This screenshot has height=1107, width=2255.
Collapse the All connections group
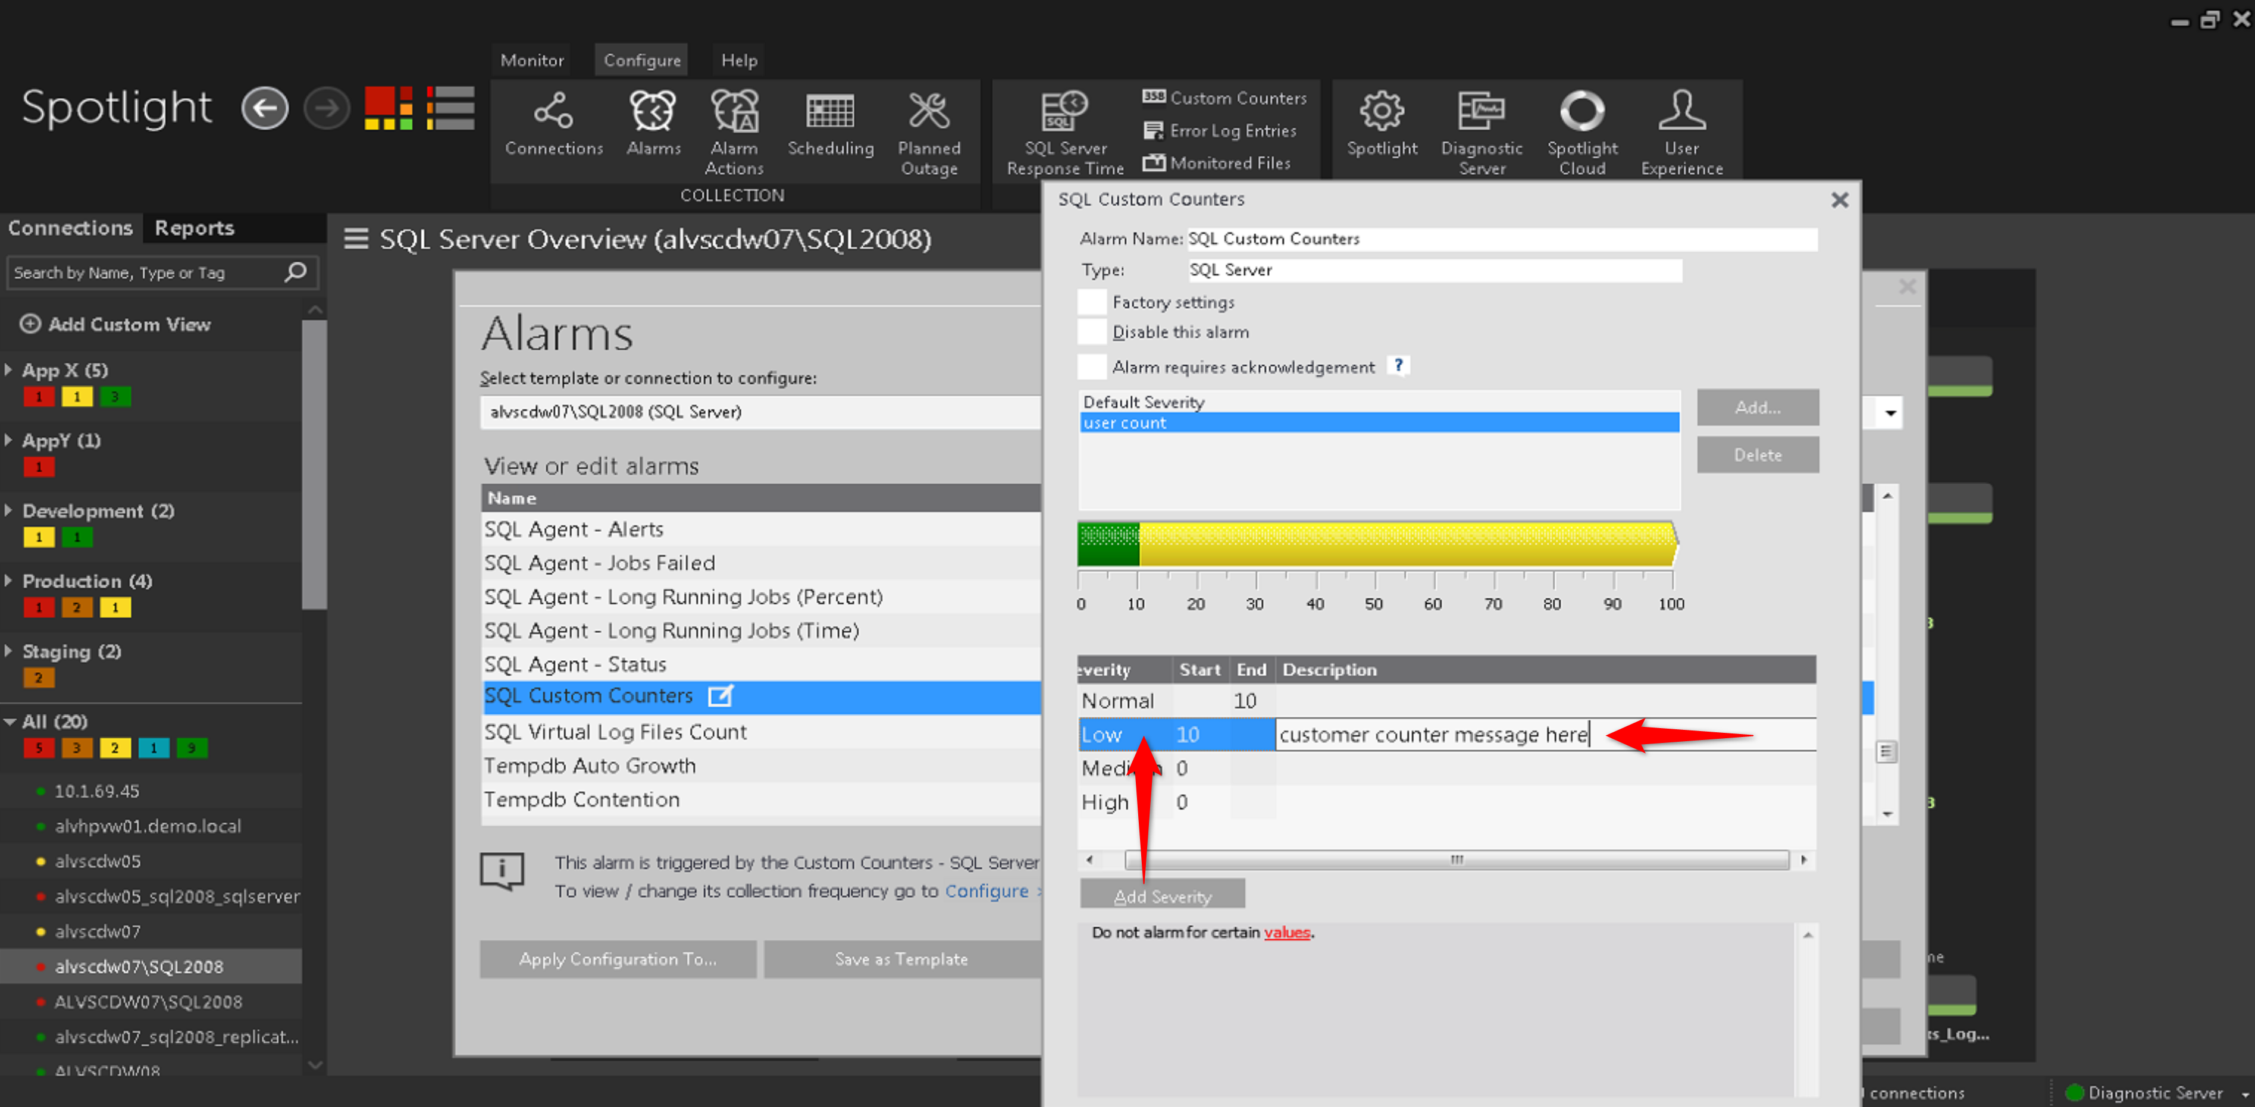coord(10,722)
